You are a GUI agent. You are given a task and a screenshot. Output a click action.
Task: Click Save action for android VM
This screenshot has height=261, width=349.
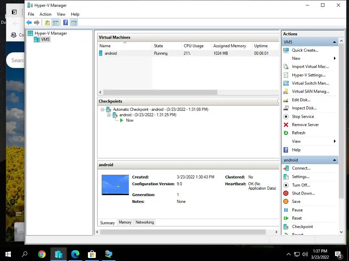(x=296, y=202)
